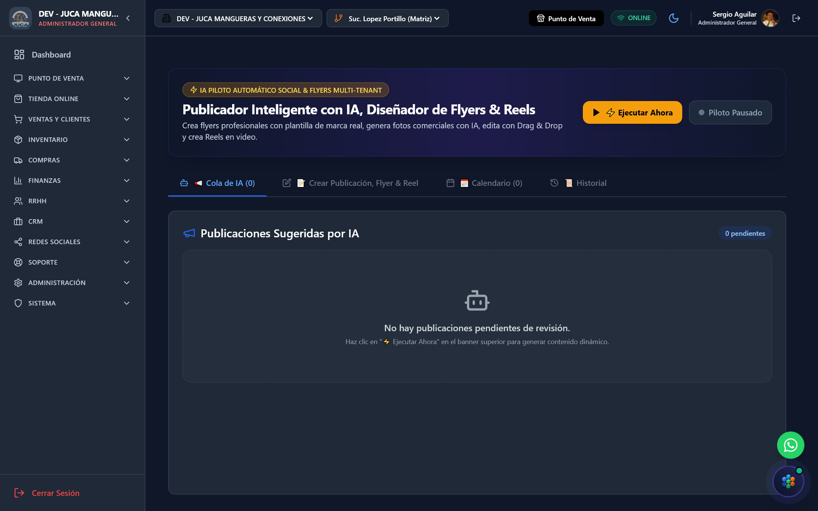Click the PUNTO DE VENTA monitor icon
The height and width of the screenshot is (511, 818).
coord(18,78)
